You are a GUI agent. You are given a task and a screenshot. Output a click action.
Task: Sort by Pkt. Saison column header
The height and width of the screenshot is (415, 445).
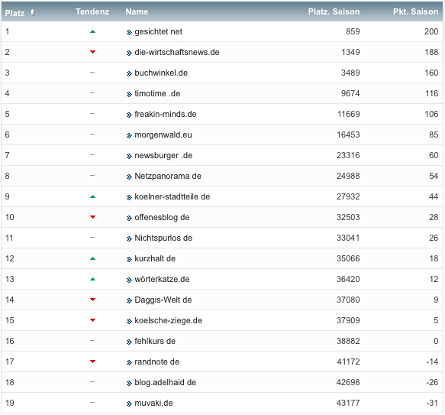pyautogui.click(x=415, y=11)
